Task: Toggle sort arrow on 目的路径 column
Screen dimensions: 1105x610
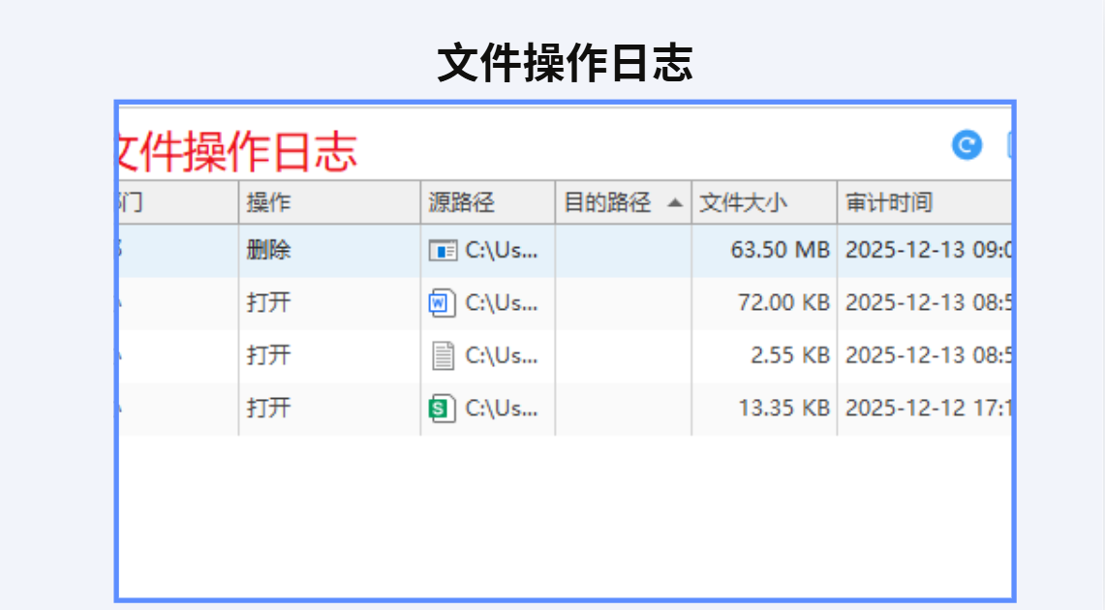Action: coord(674,203)
